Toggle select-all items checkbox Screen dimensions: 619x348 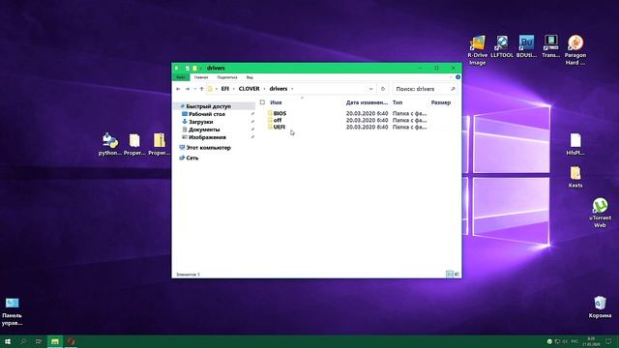[262, 102]
